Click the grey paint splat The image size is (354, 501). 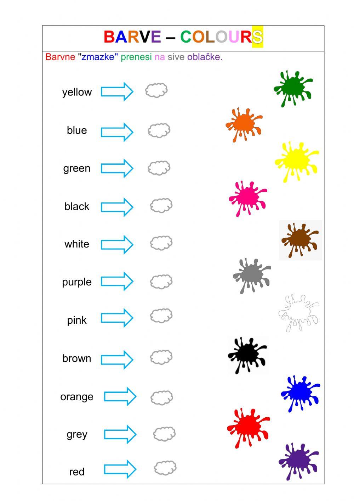click(x=251, y=275)
